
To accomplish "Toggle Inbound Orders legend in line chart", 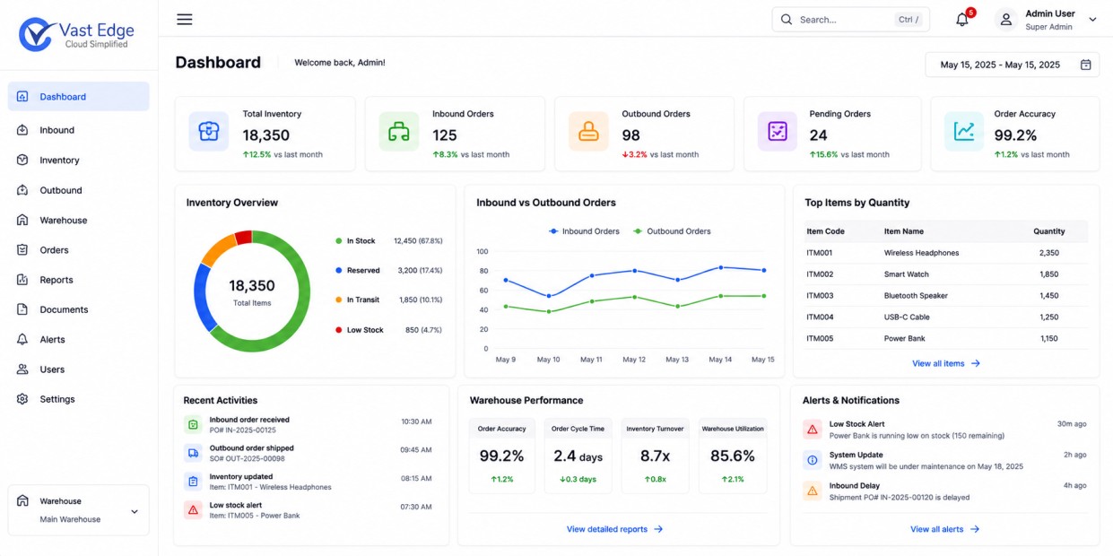I will tap(584, 231).
